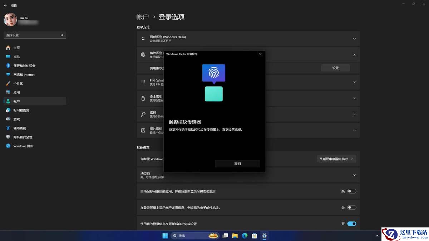Close the Windows Hello 安装程序 dialog
This screenshot has height=241, width=429.
260,54
